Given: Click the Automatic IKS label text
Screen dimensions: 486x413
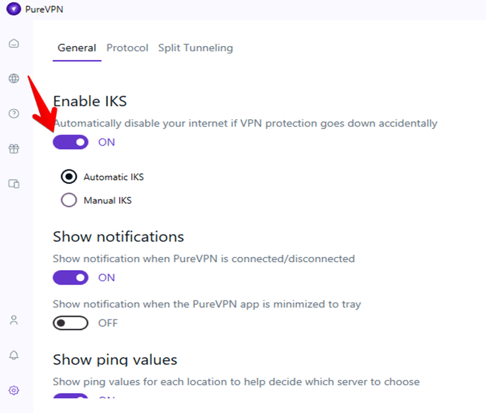Looking at the screenshot, I should pos(113,177).
